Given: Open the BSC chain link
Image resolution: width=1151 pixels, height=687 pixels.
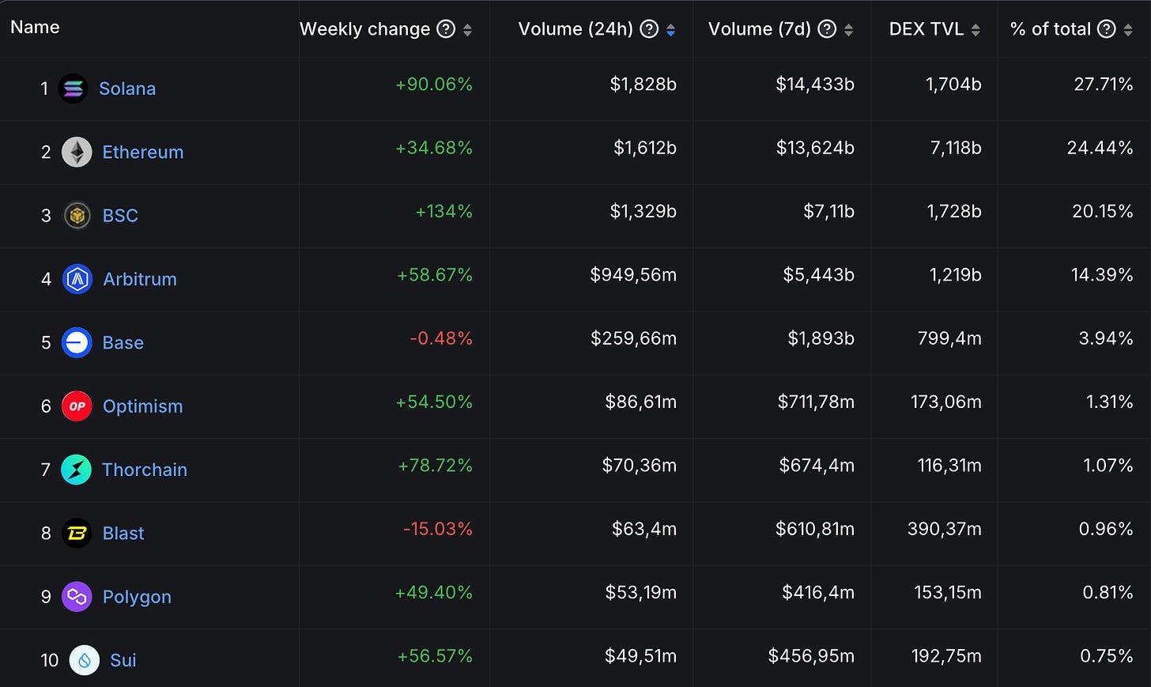Looking at the screenshot, I should 120,215.
